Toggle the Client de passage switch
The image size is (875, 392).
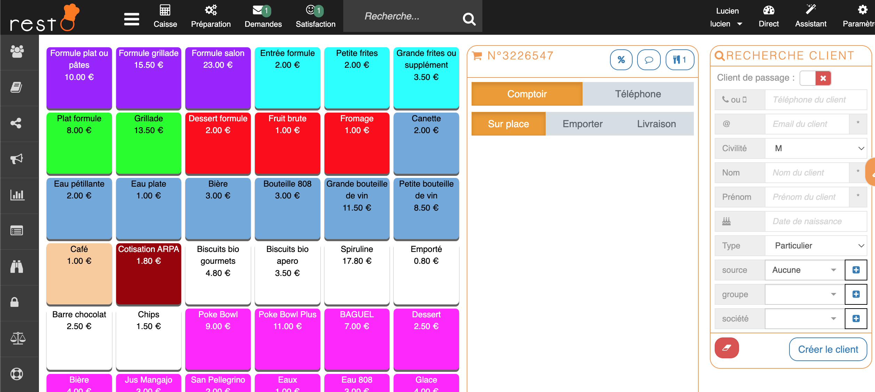coord(815,78)
